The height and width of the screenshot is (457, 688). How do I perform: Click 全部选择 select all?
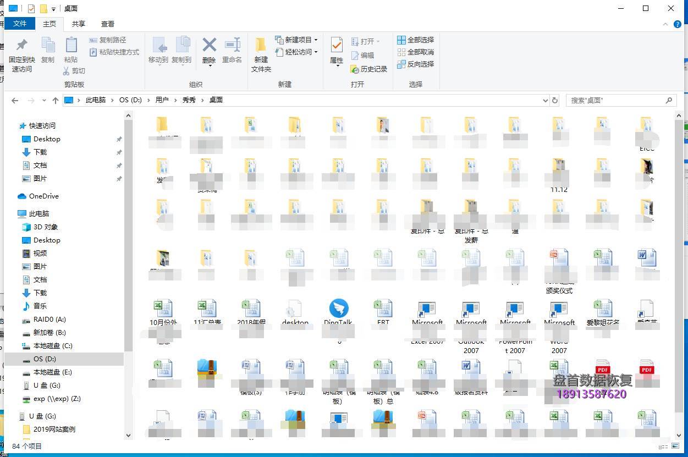pyautogui.click(x=416, y=40)
